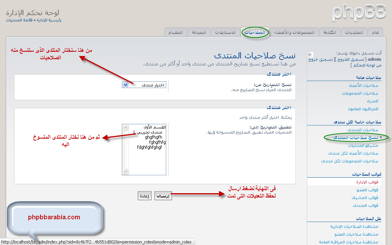The image size is (392, 245).
Task: Switch to the 'الصيانة' tab
Action: (x=199, y=32)
